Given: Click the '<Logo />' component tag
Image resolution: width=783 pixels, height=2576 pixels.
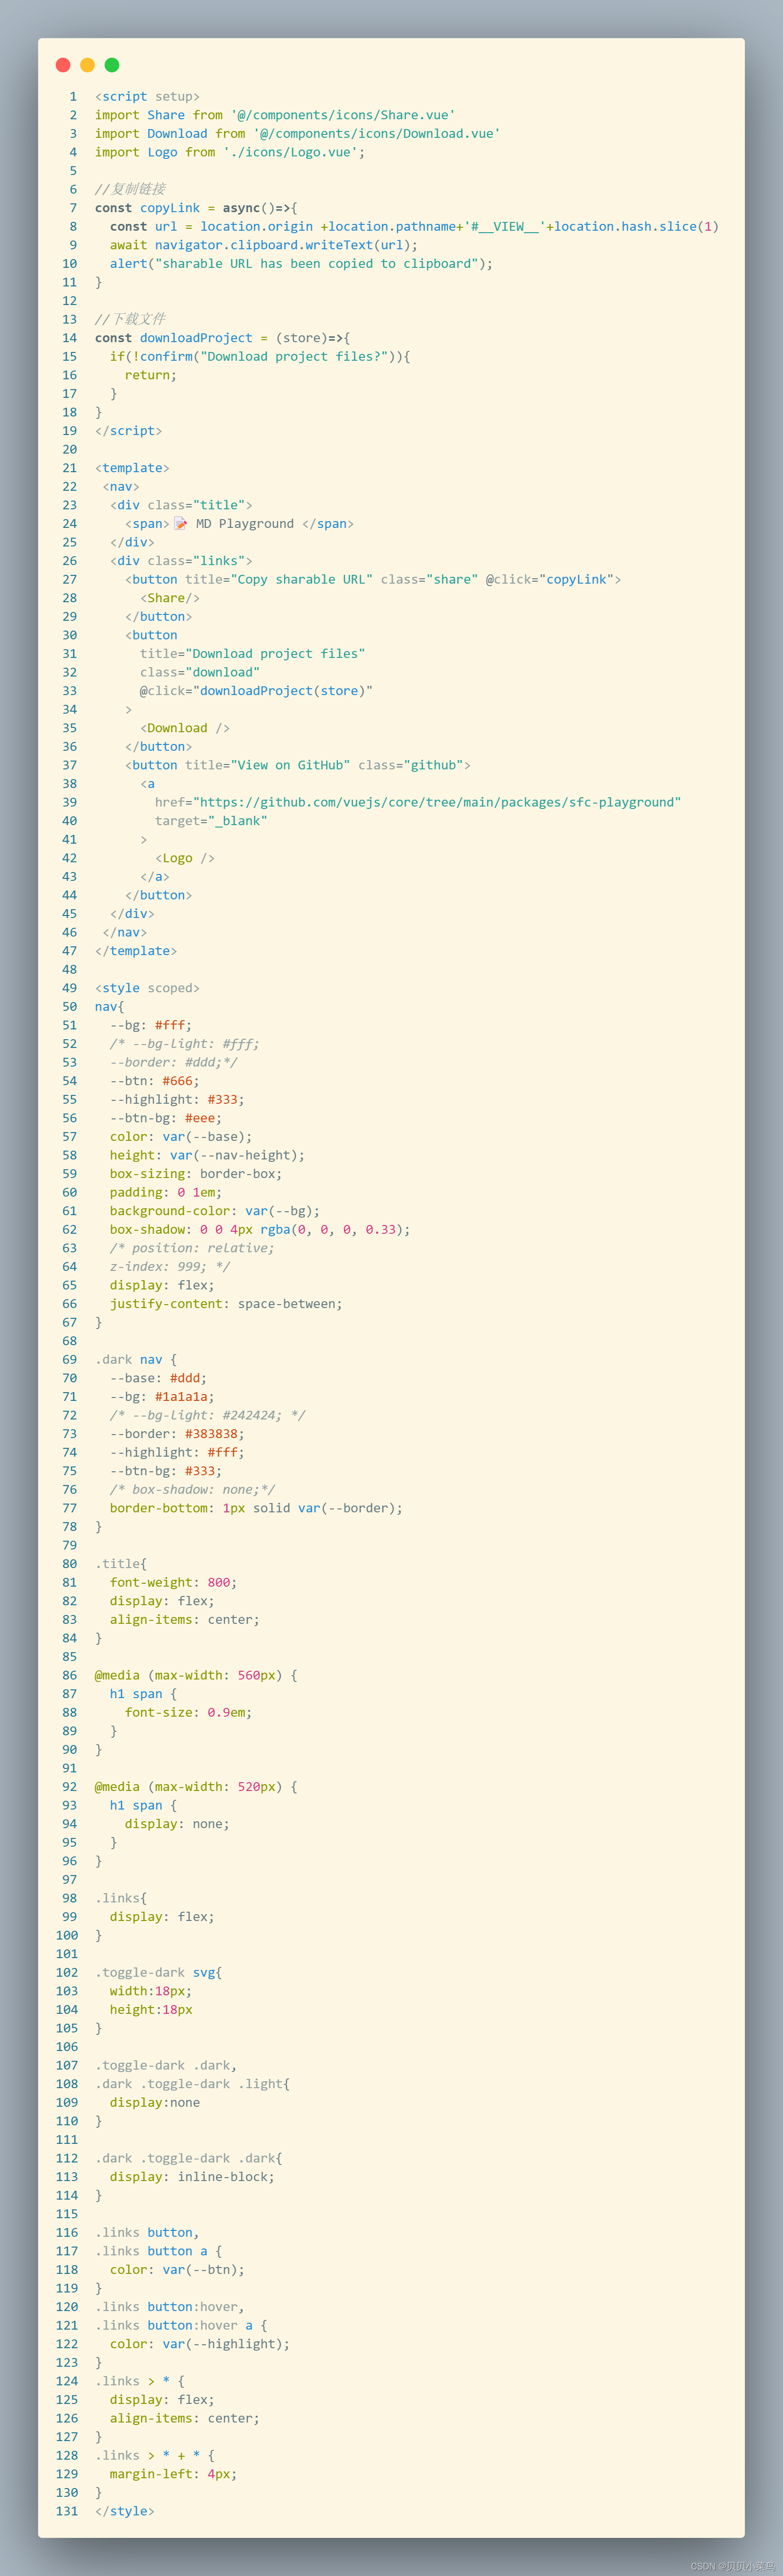Looking at the screenshot, I should coord(185,858).
